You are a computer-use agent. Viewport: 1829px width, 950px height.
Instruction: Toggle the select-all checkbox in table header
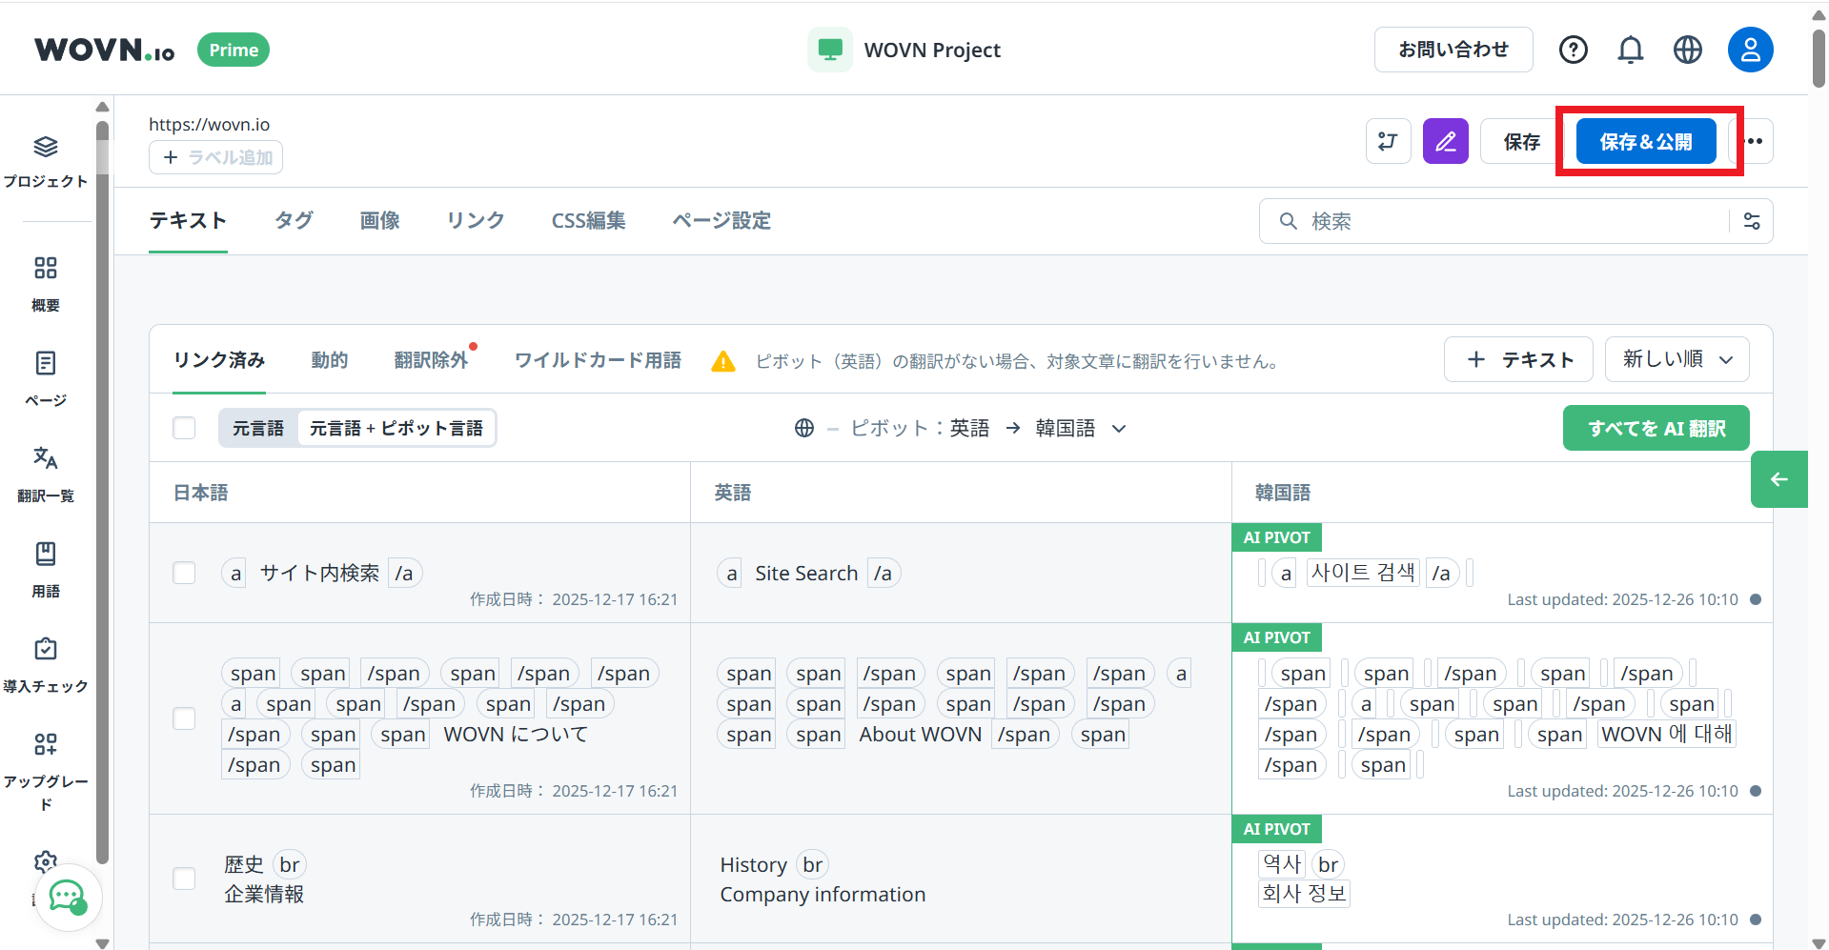pyautogui.click(x=184, y=428)
